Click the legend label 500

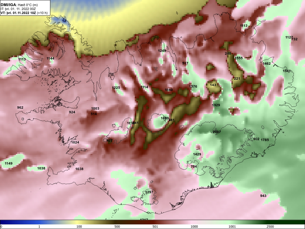117,227
